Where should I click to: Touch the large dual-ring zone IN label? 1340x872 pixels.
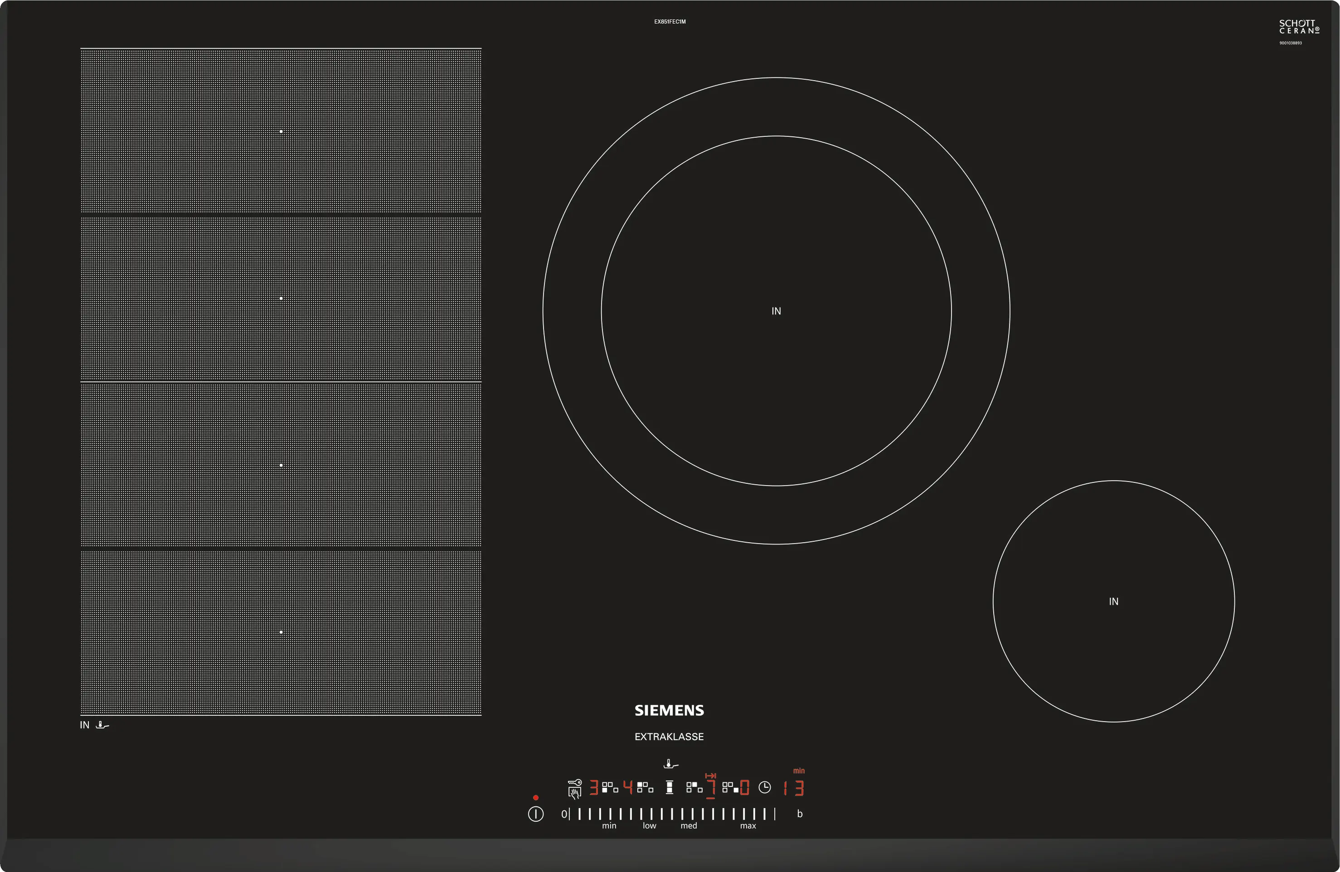776,311
